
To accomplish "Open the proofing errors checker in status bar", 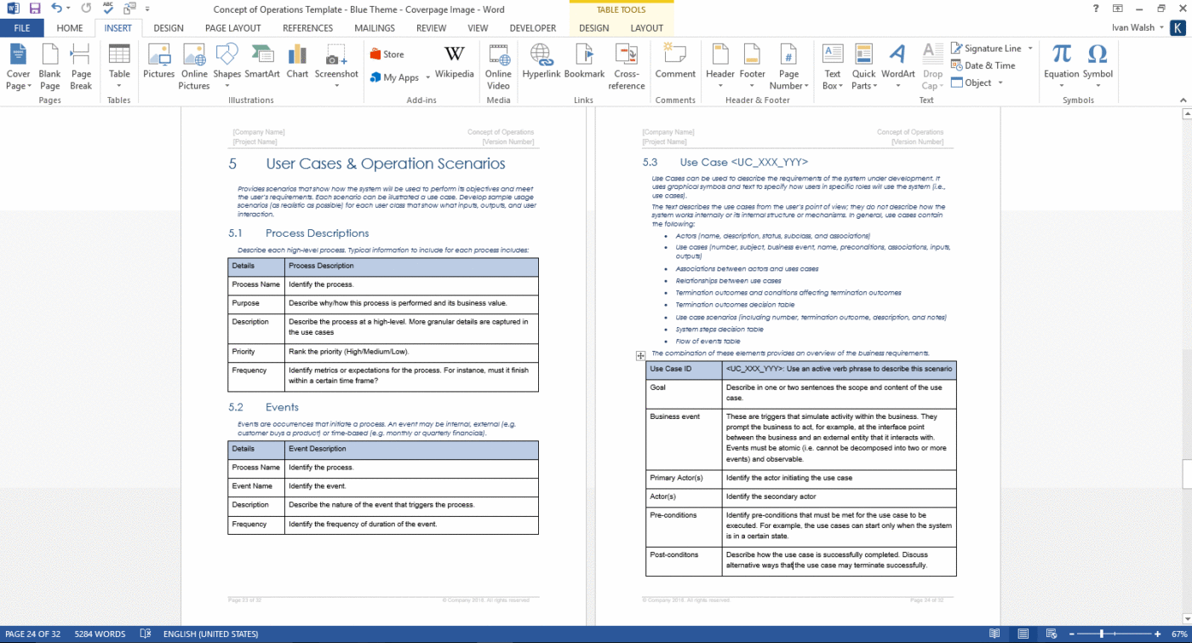I will pos(145,634).
